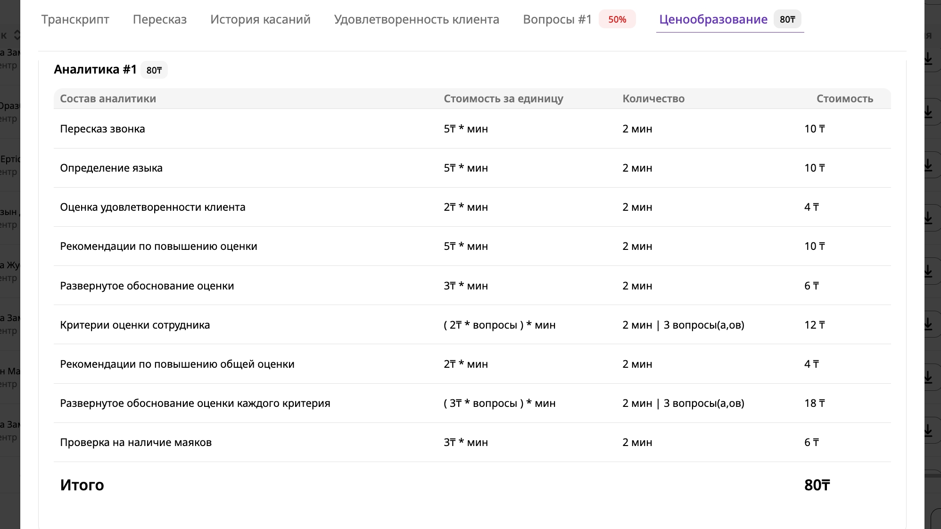Viewport: 941px width, 529px height.
Task: Click the Количество column header
Action: 653,99
